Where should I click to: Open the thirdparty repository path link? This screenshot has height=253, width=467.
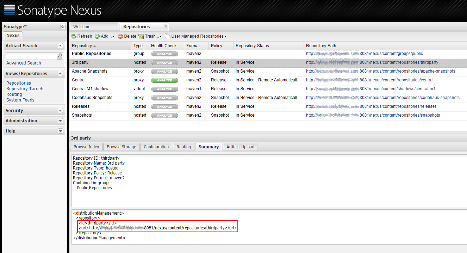point(372,62)
